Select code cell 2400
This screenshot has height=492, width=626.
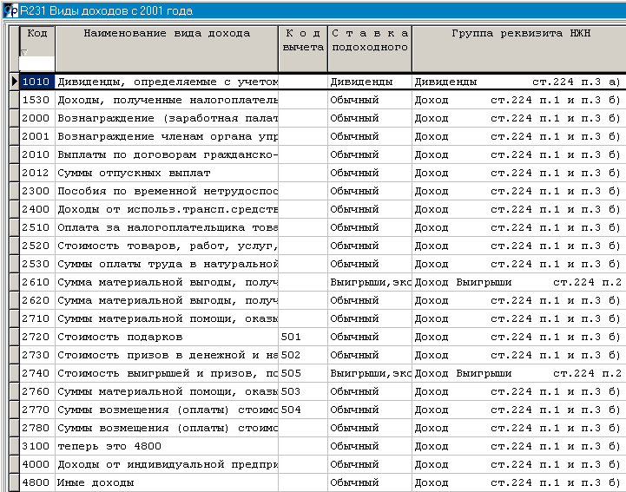pos(36,209)
